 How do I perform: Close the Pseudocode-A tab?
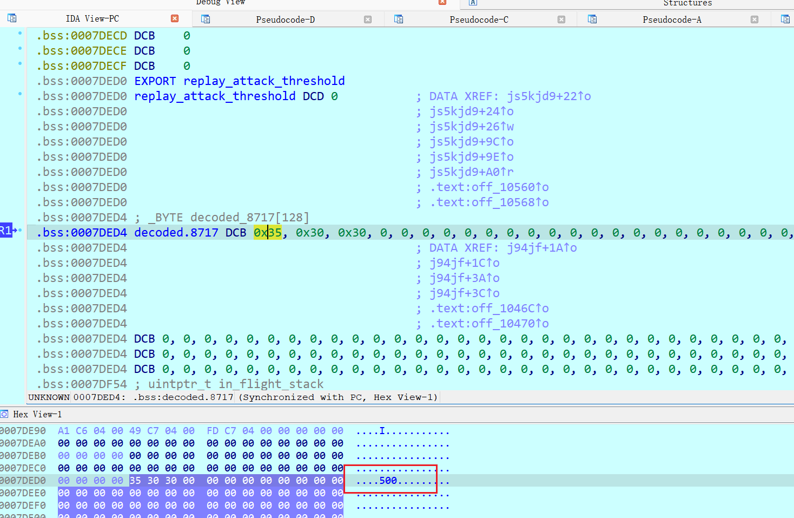(x=755, y=19)
